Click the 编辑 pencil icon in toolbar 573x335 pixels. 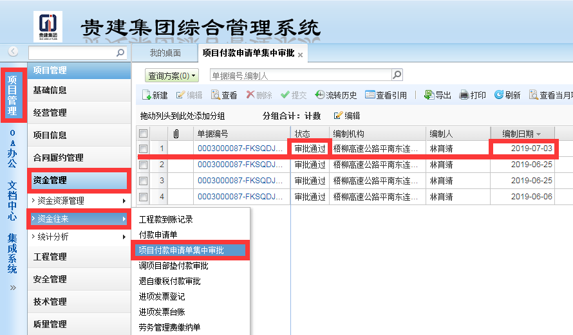[180, 95]
